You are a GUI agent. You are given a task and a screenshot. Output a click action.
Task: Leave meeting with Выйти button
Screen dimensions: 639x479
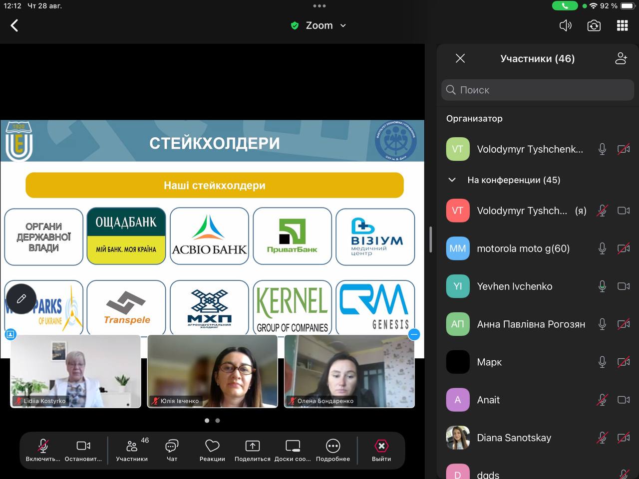(381, 450)
